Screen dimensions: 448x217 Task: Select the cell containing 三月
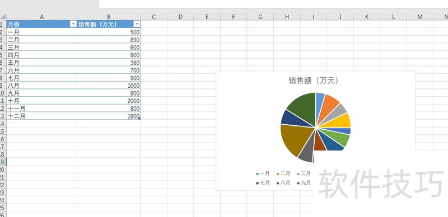[x=41, y=47]
